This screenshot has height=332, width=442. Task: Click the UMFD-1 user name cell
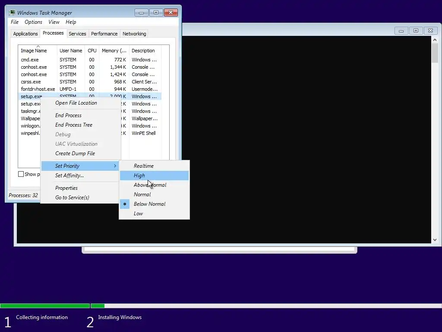pyautogui.click(x=68, y=89)
